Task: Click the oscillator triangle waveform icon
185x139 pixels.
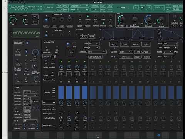Action: tap(18, 51)
